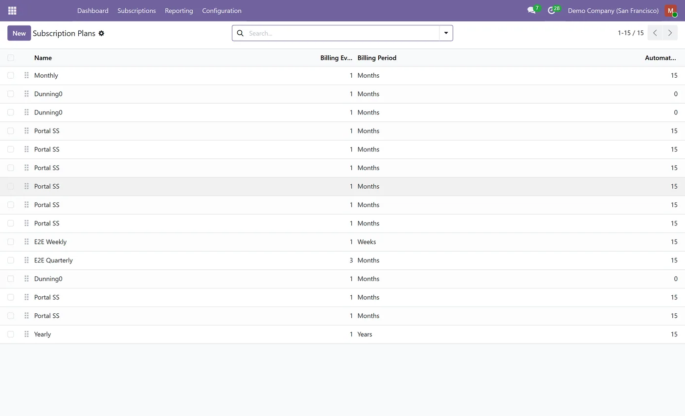Image resolution: width=685 pixels, height=416 pixels.
Task: Click the drag handle of Yearly row
Action: point(26,334)
